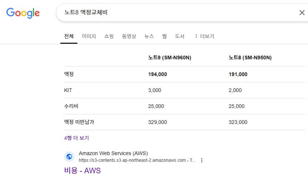The image size is (308, 177).
Task: Open the Google logo homepage
Action: point(23,13)
